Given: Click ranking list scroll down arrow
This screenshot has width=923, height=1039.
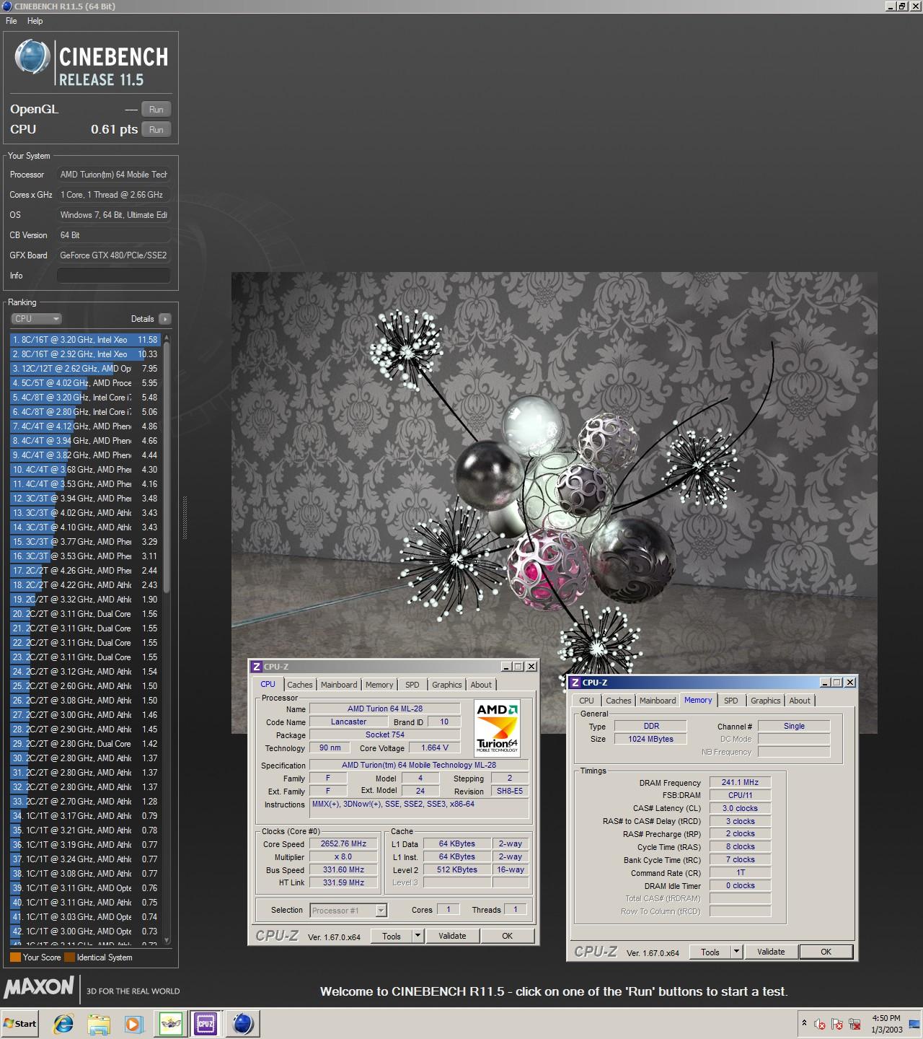Looking at the screenshot, I should (x=167, y=940).
